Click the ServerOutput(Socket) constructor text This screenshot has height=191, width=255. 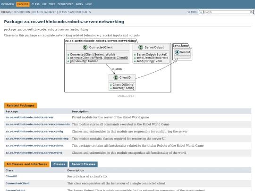pyautogui.click(x=152, y=55)
